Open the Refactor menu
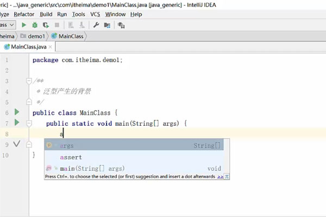 tap(23, 14)
